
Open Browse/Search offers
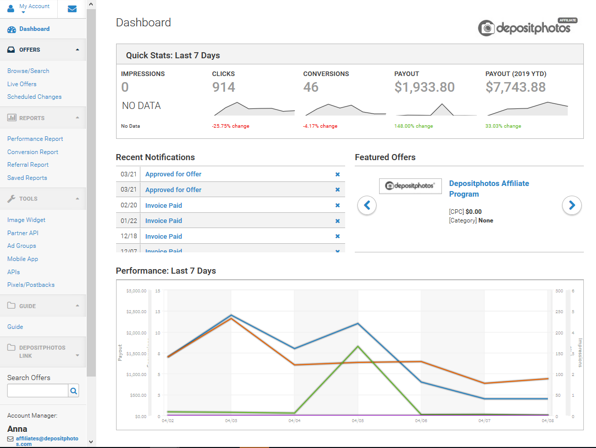pyautogui.click(x=28, y=71)
